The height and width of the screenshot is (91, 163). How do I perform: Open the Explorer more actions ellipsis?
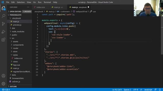[28, 7]
